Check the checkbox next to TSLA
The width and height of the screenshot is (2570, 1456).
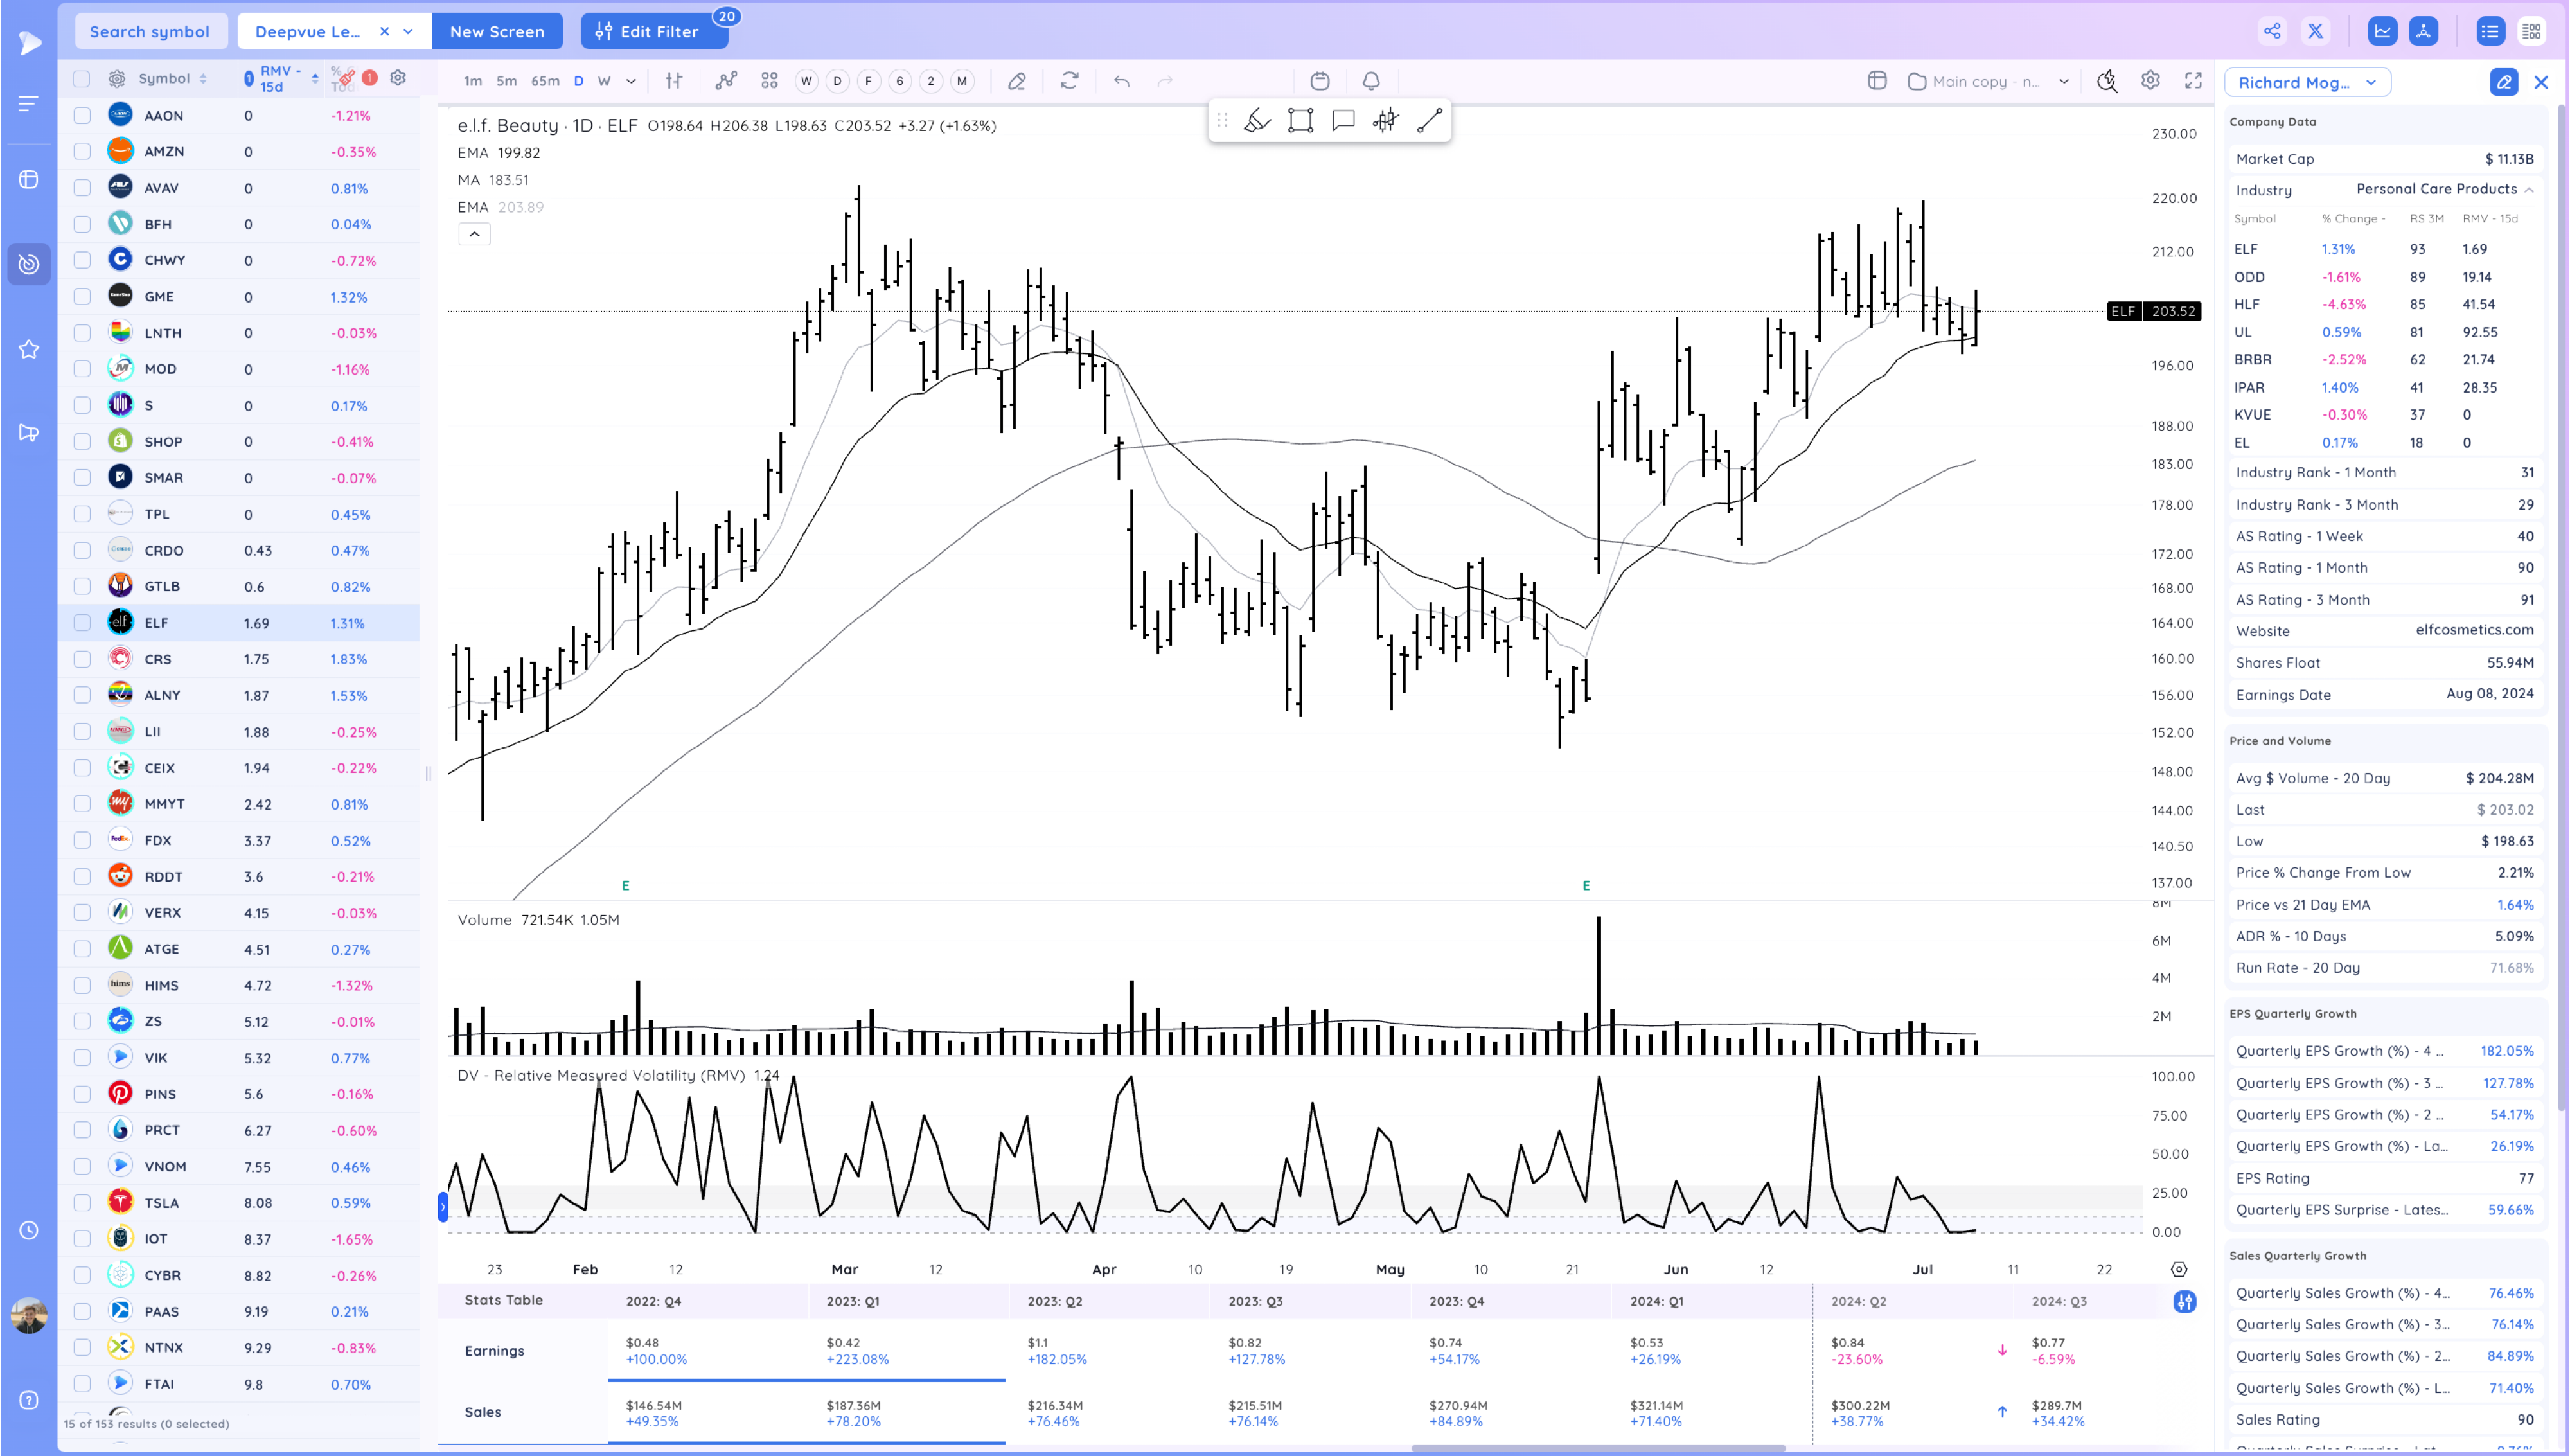point(82,1203)
